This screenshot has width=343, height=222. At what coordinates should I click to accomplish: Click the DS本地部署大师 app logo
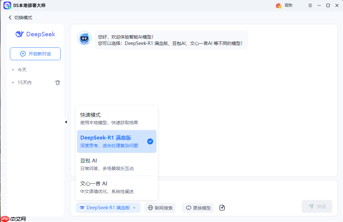pos(7,5)
